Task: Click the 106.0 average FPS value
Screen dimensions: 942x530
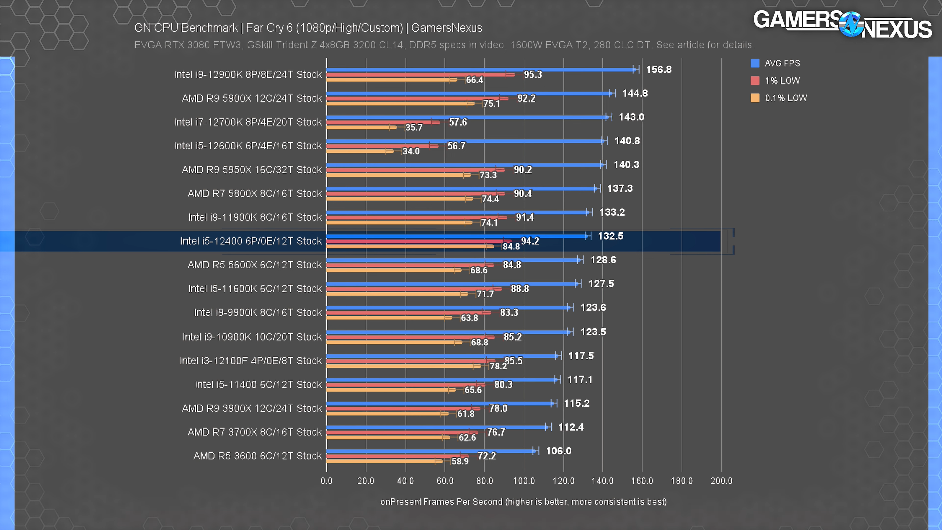Action: tap(559, 451)
